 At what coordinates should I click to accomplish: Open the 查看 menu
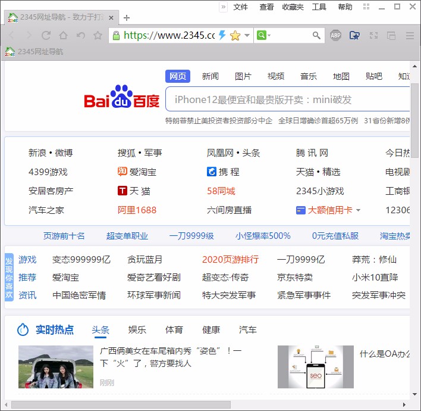click(x=266, y=7)
